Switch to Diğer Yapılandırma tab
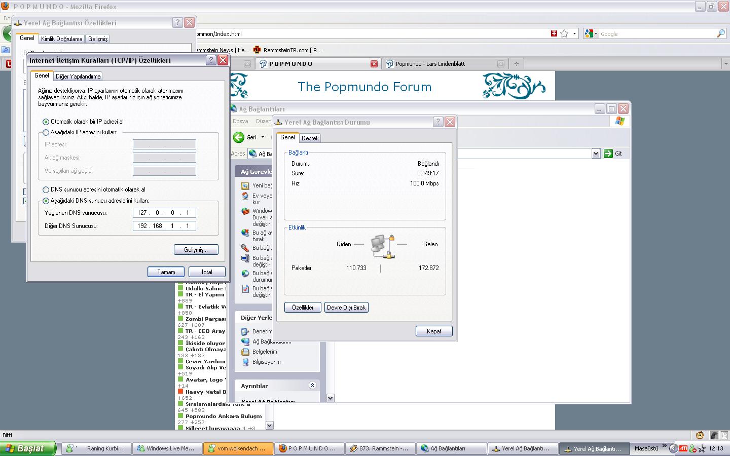Screen dimensions: 730x456 click(78, 77)
